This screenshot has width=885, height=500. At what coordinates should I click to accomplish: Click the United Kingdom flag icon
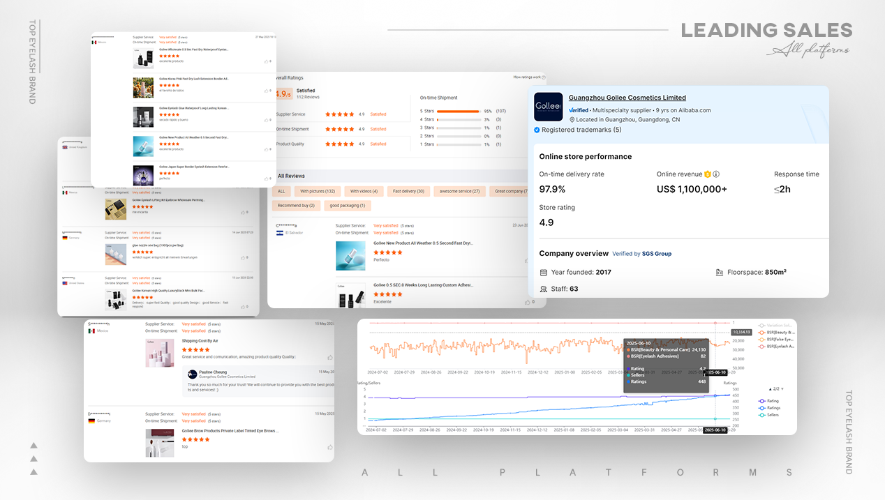tap(65, 147)
